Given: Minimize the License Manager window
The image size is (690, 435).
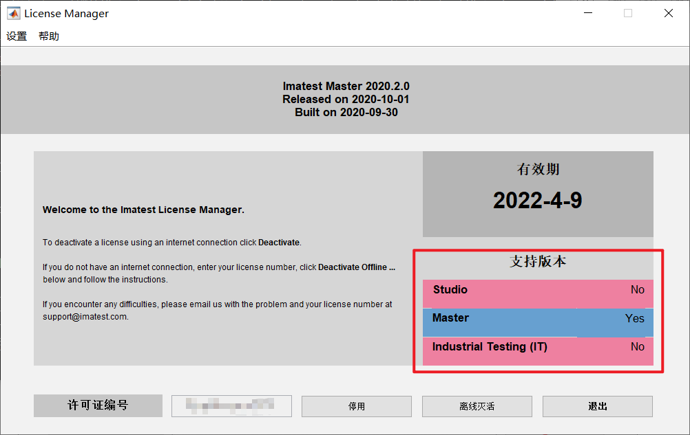Looking at the screenshot, I should coord(588,13).
